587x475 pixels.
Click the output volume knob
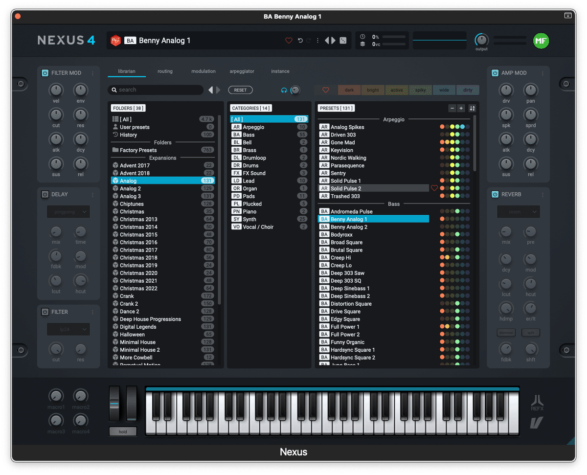[481, 40]
